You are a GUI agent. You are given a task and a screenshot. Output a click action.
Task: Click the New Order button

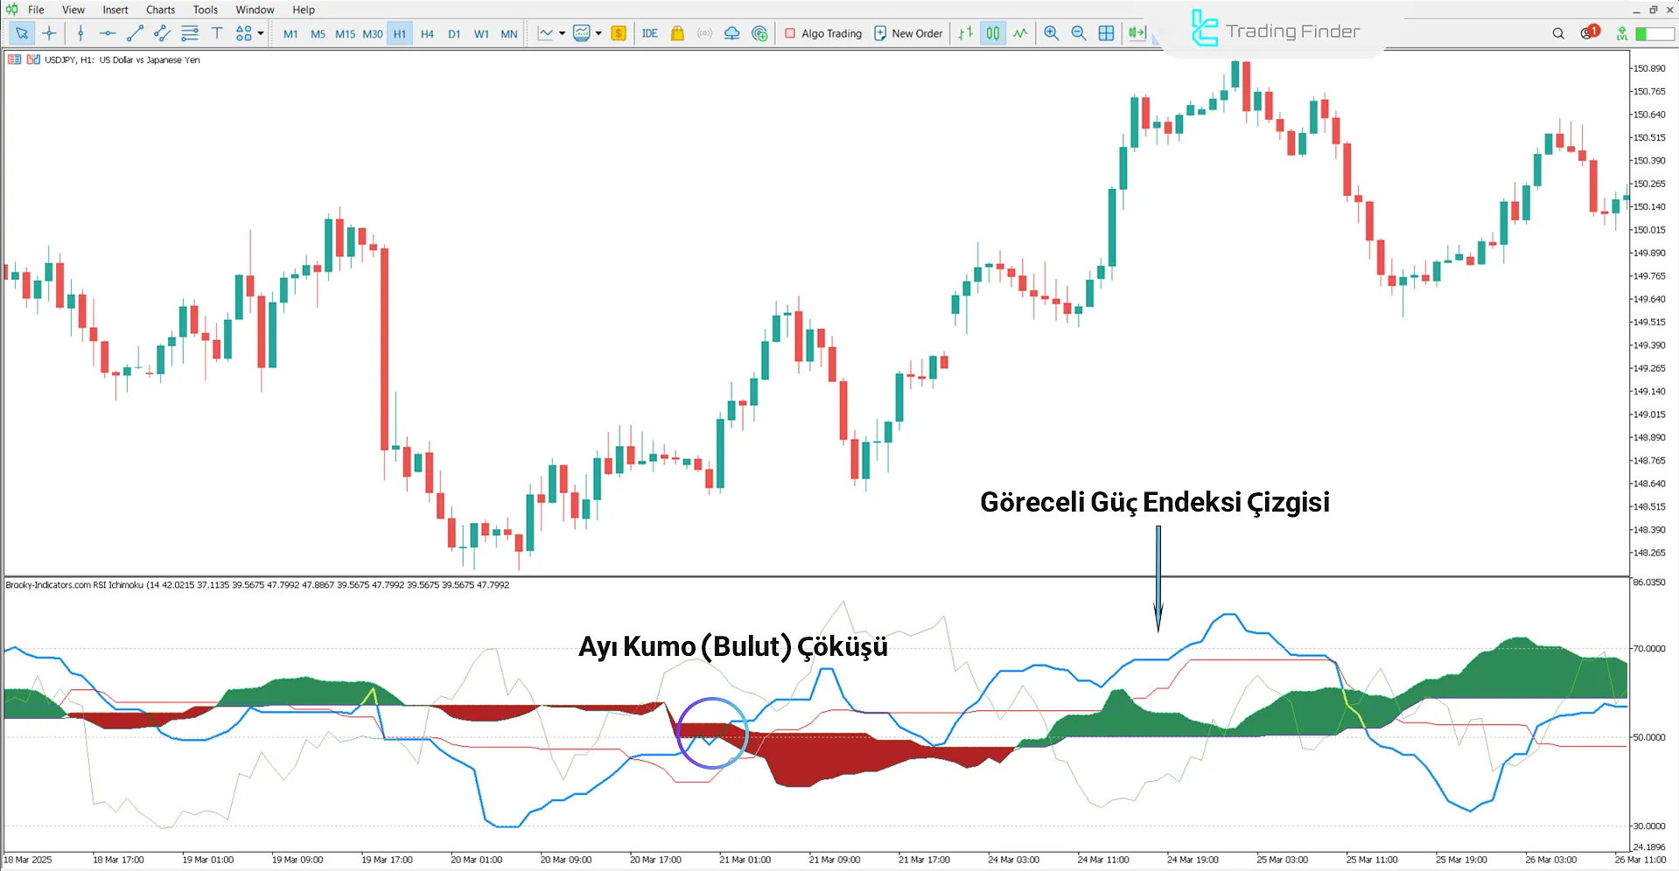pyautogui.click(x=908, y=33)
